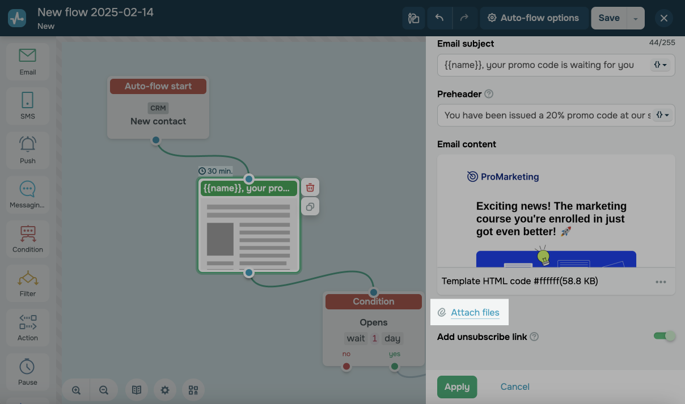Open variables dropdown in Preheader field

coord(662,115)
